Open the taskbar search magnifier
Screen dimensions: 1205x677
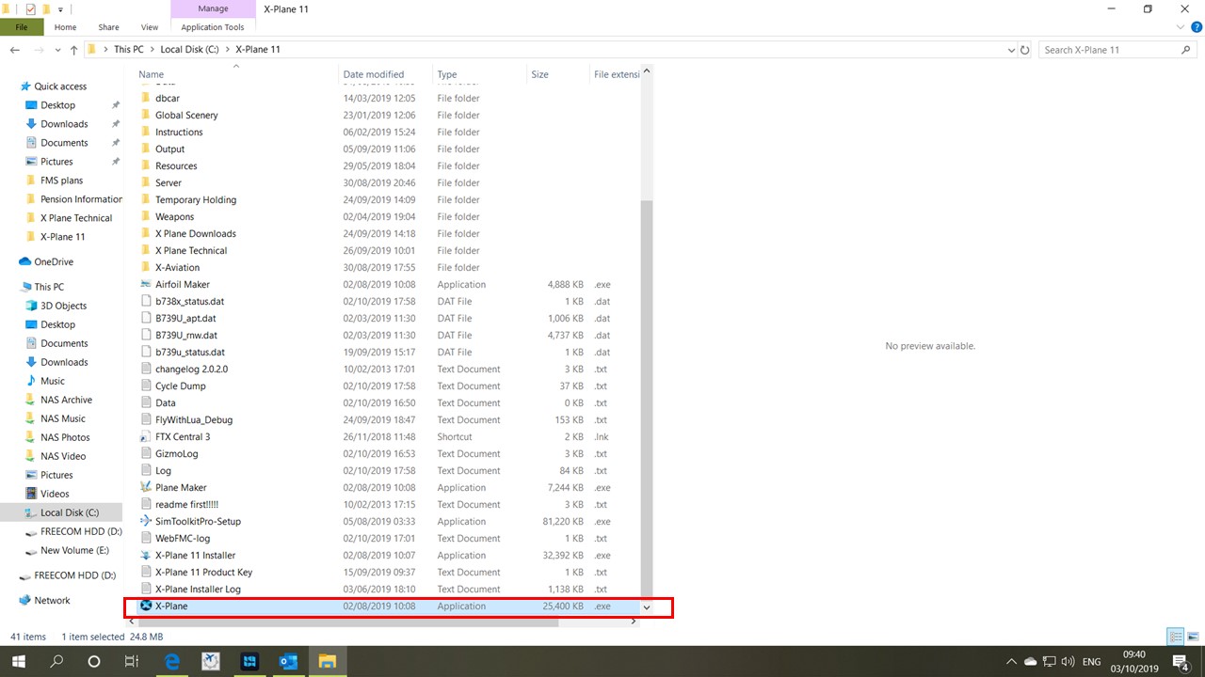click(x=56, y=661)
